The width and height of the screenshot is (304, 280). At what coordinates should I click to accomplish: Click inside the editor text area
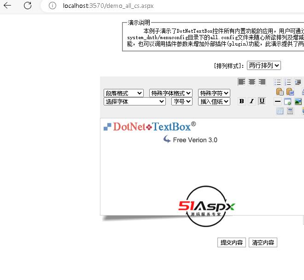202,167
